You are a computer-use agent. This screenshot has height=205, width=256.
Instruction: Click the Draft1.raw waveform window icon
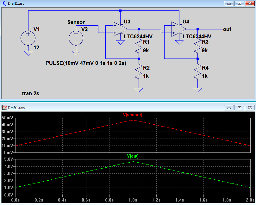pos(4,108)
